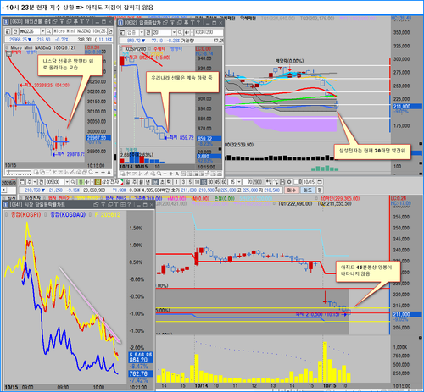
Task: Click the 864.20 value label in 등락률 chart
Action: [x=141, y=360]
